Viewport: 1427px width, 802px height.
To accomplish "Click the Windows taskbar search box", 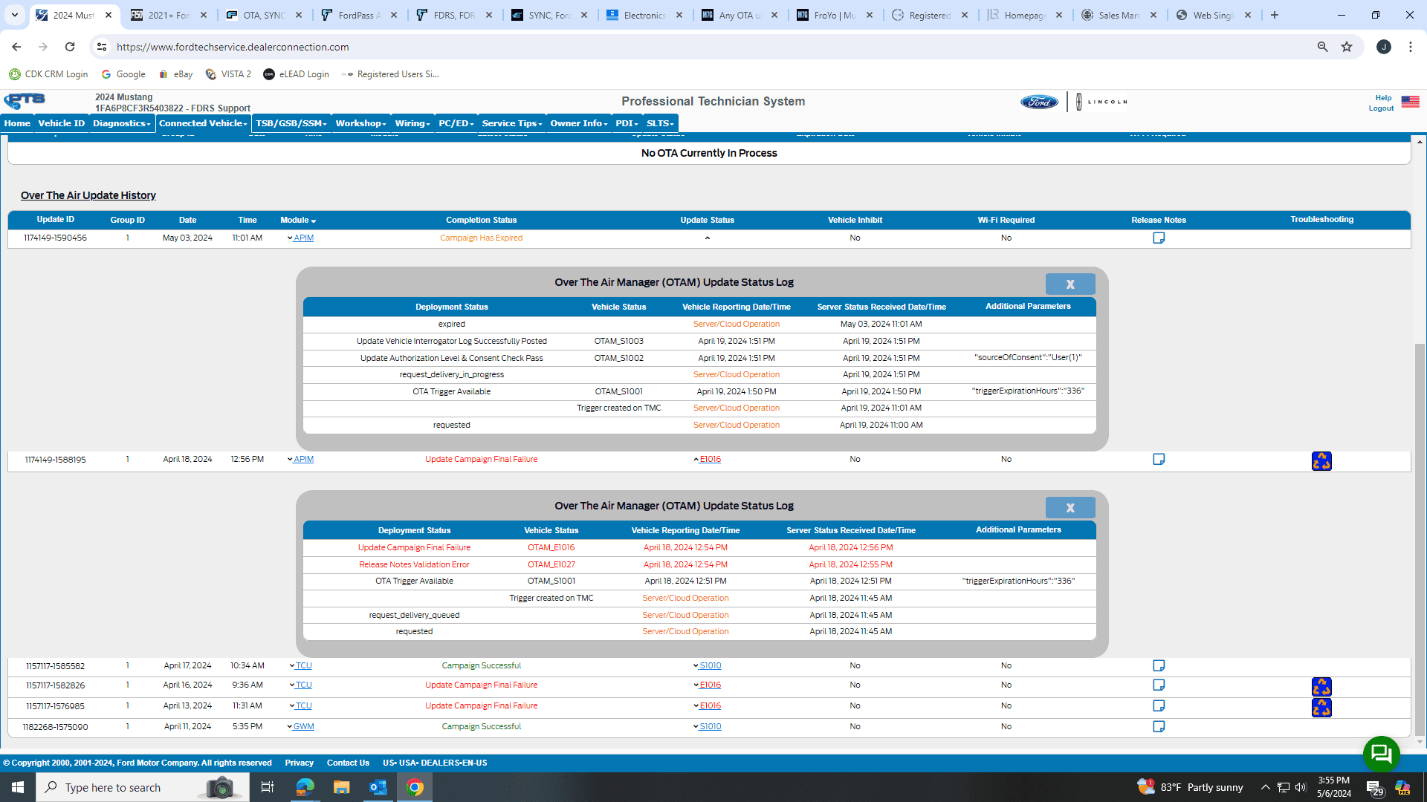I will pyautogui.click(x=141, y=787).
